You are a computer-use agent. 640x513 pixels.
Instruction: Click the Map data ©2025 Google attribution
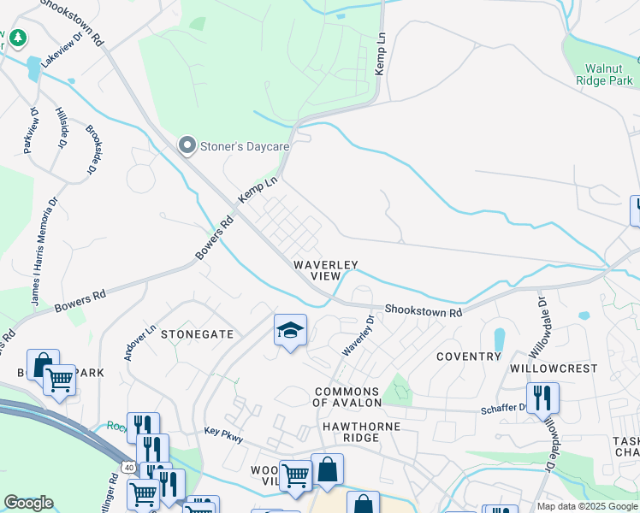click(x=587, y=507)
